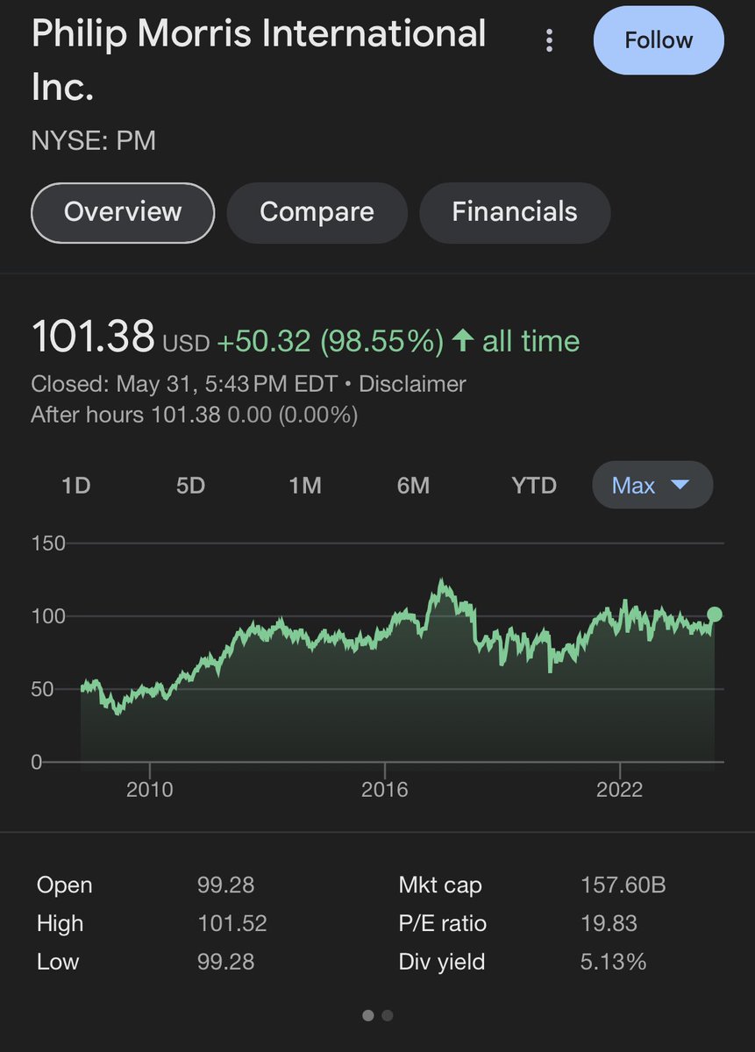The width and height of the screenshot is (755, 1052).
Task: Choose the 1D time range
Action: (x=76, y=485)
